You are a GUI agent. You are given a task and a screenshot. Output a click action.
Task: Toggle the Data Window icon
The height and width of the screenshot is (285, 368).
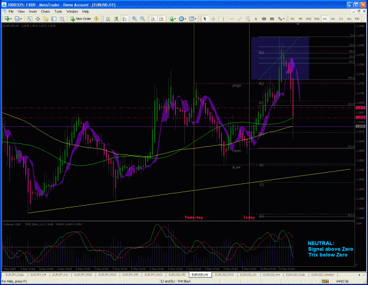[38, 19]
